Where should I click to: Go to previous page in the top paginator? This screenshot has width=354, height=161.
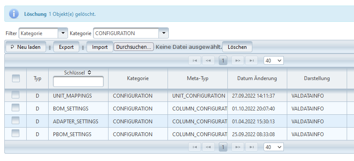click(208, 61)
